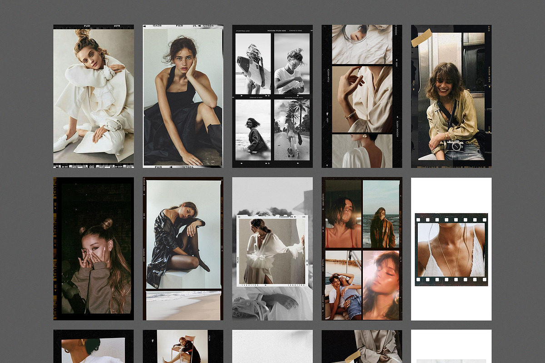Open the four-photo warm-tone collage template

362,249
